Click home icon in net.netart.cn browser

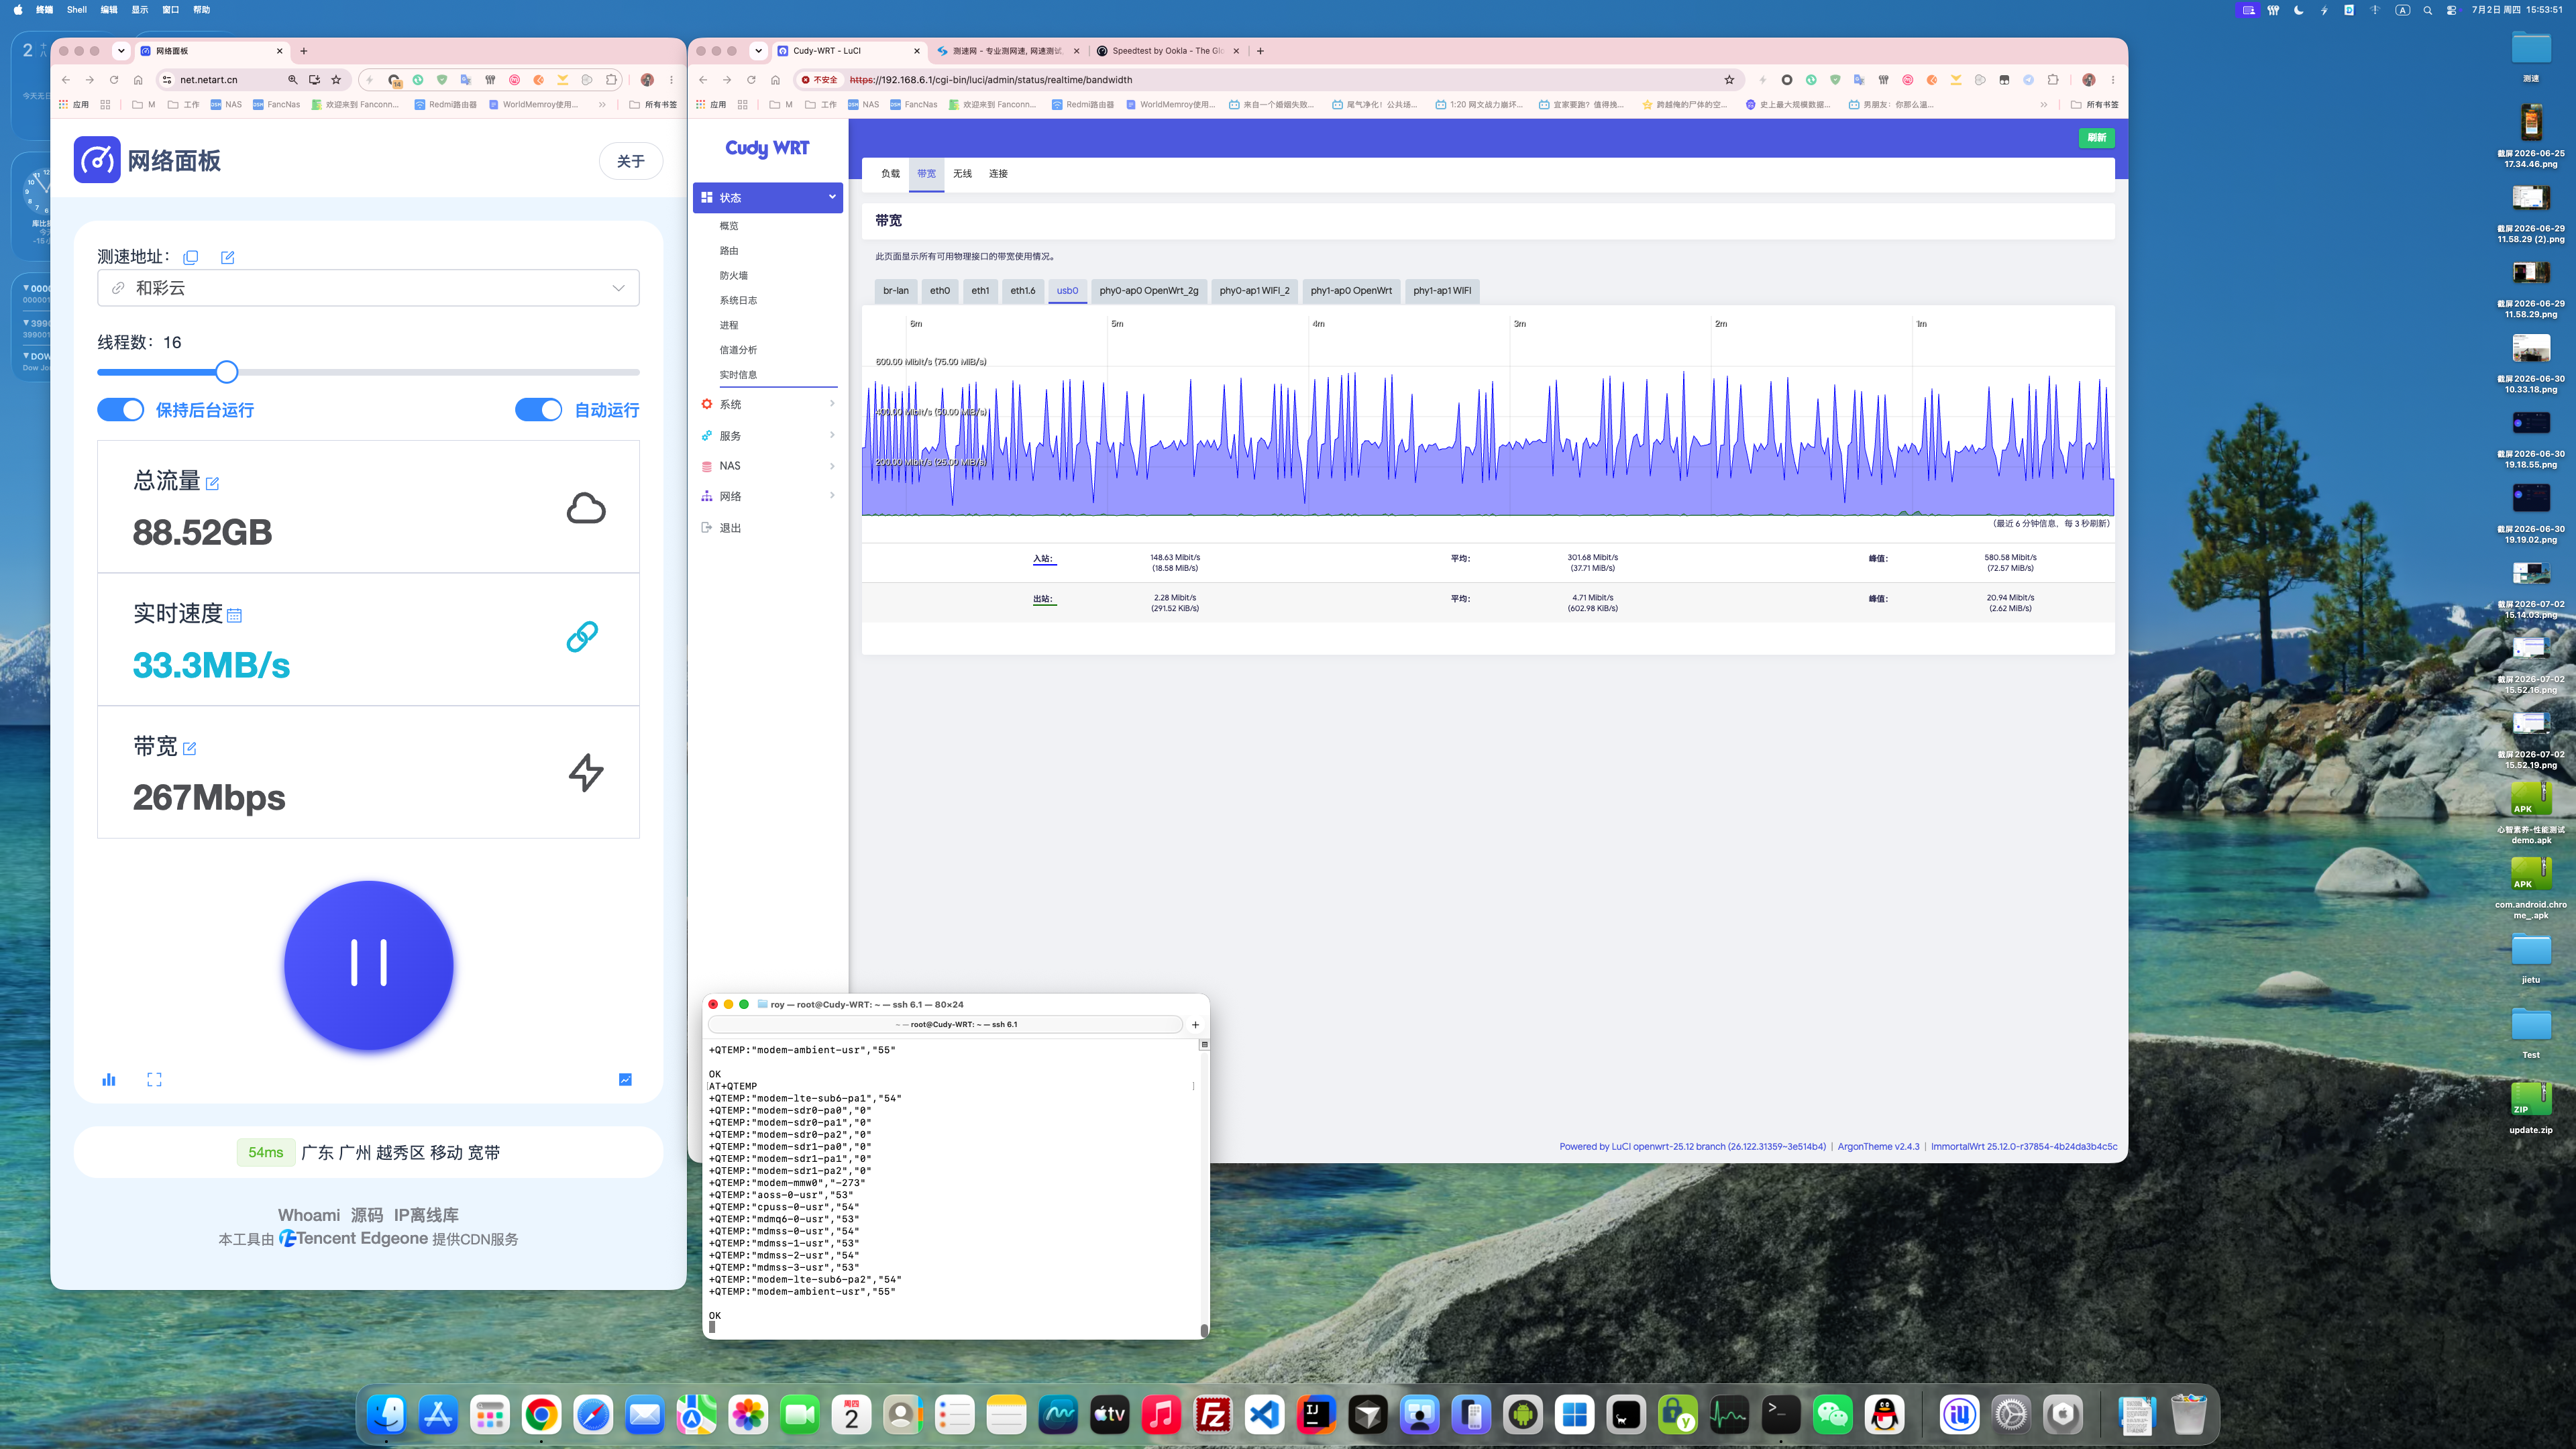point(138,80)
